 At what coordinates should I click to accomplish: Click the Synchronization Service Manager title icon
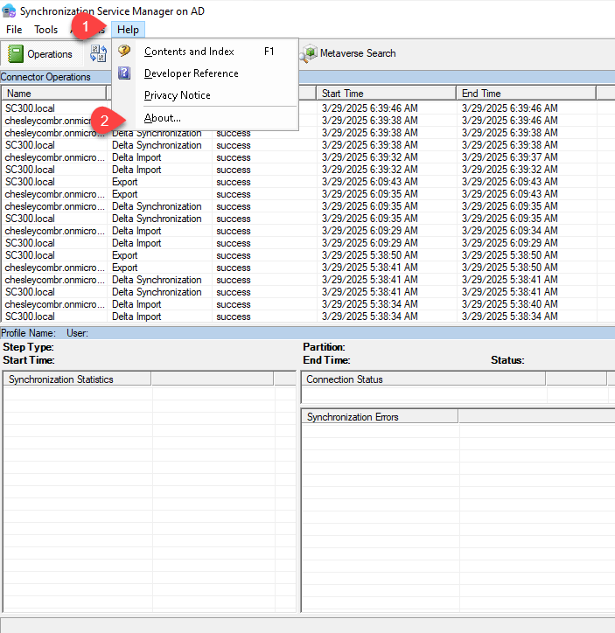click(x=8, y=10)
